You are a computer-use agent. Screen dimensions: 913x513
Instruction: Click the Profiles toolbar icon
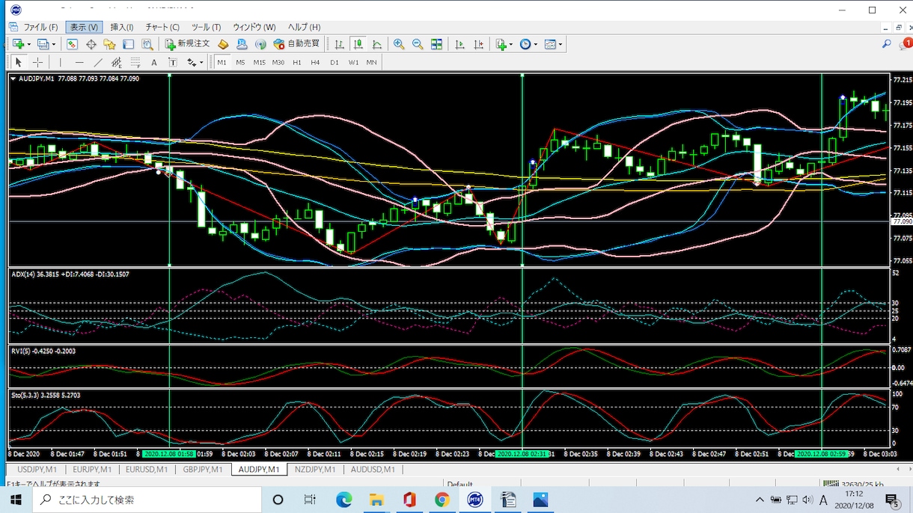tap(43, 45)
